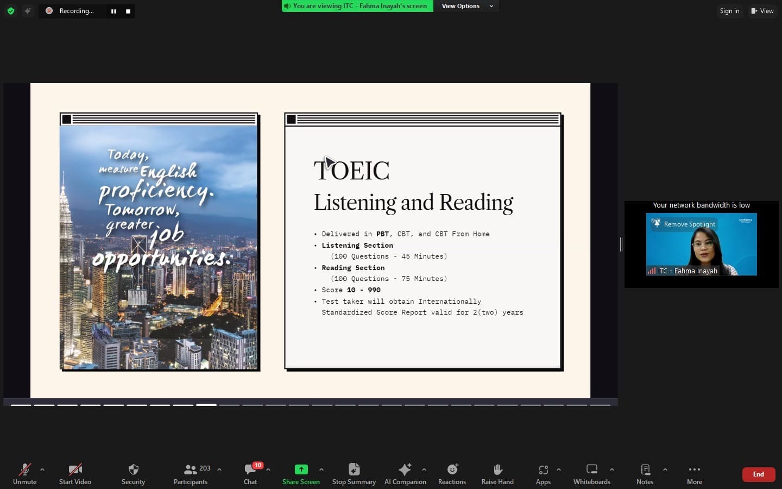Open the Notes panel
The image size is (782, 489).
tap(645, 474)
